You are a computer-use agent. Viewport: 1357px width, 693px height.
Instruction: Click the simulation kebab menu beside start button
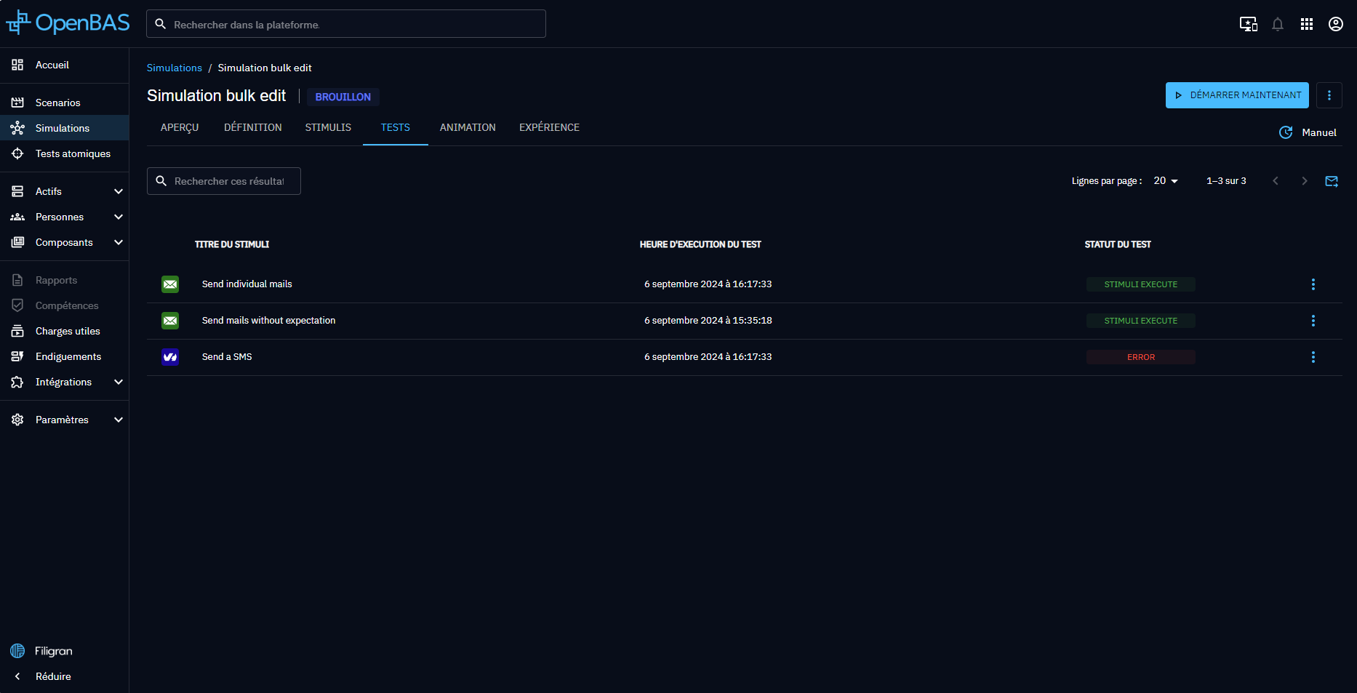click(1329, 95)
